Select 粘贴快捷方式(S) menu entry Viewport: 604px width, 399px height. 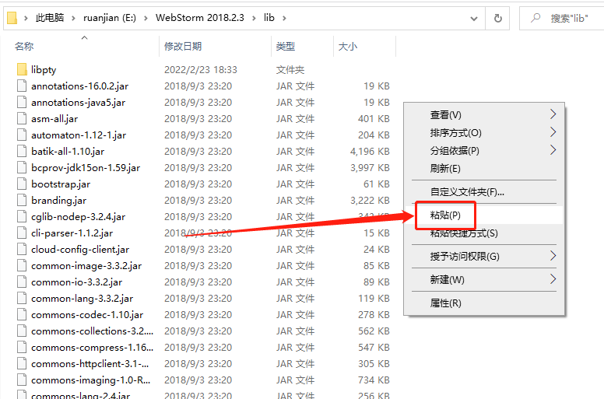tap(484, 233)
